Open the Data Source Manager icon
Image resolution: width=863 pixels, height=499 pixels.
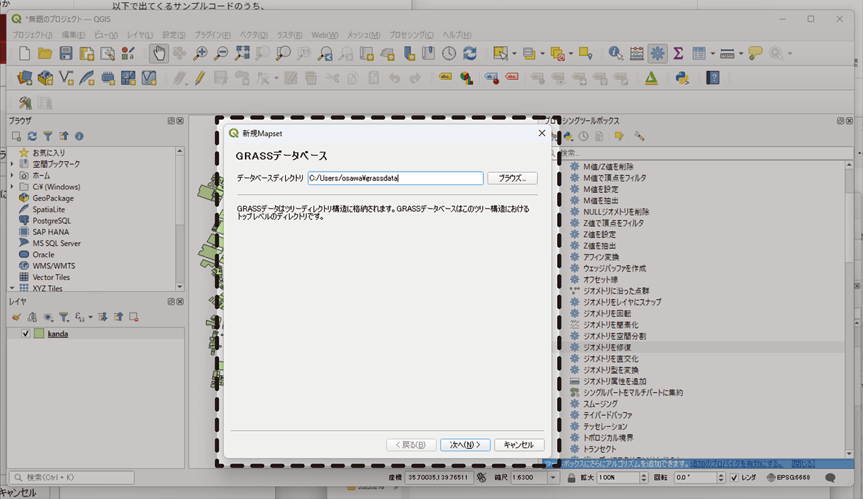tap(24, 79)
